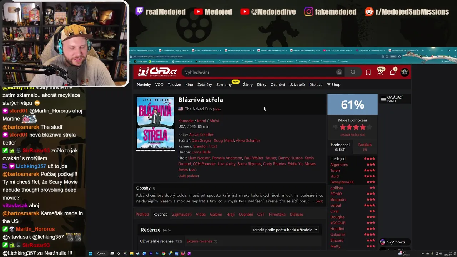
Task: Open the Pamela Anderson actor link
Action: click(x=227, y=158)
